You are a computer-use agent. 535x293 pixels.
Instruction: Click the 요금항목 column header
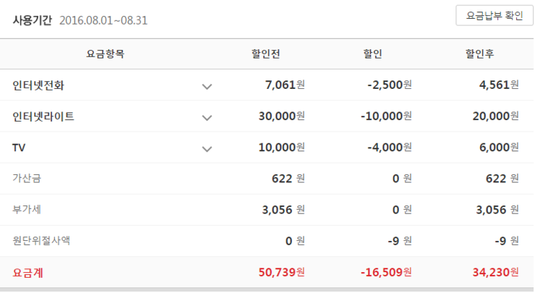click(105, 54)
